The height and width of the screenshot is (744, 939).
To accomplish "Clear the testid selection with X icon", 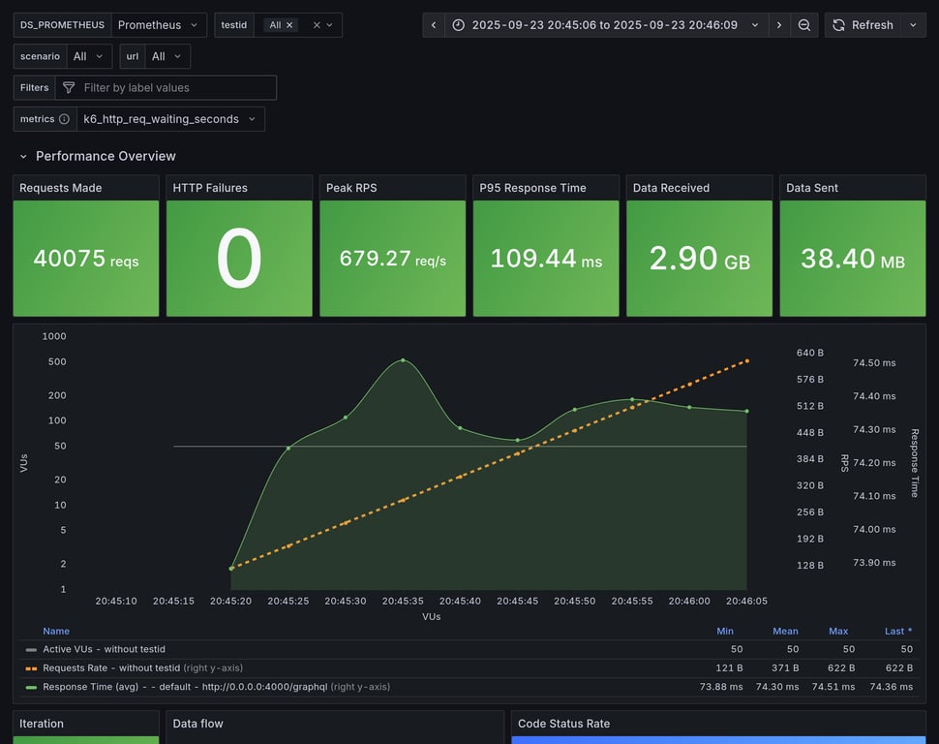I will click(x=316, y=25).
